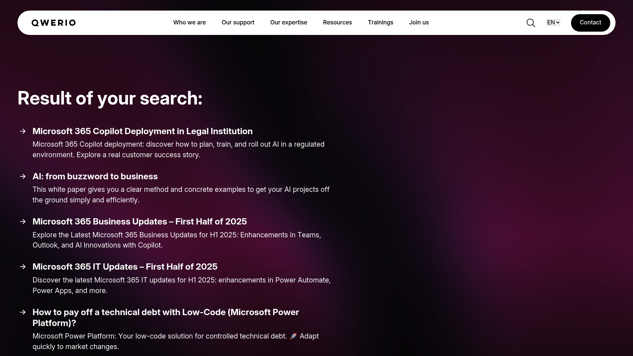
Task: Open the Who we are menu
Action: 190,22
